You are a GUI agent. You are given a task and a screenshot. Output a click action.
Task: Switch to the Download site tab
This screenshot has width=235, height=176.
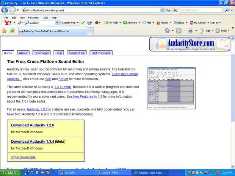pyautogui.click(x=42, y=53)
